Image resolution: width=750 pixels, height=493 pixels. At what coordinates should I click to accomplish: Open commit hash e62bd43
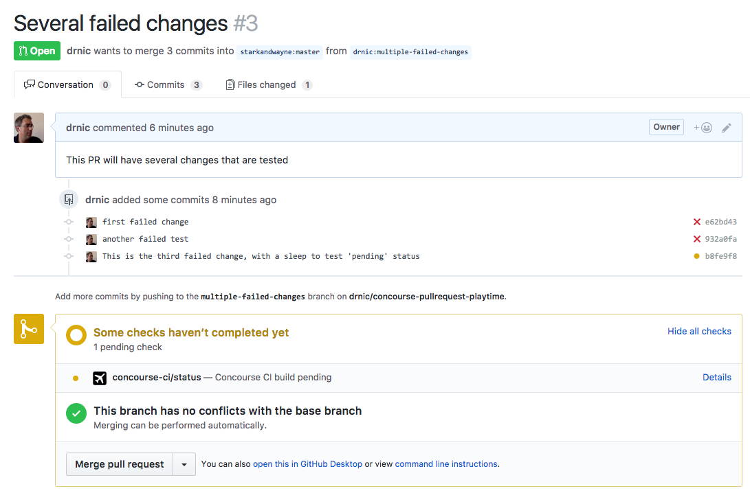[720, 222]
